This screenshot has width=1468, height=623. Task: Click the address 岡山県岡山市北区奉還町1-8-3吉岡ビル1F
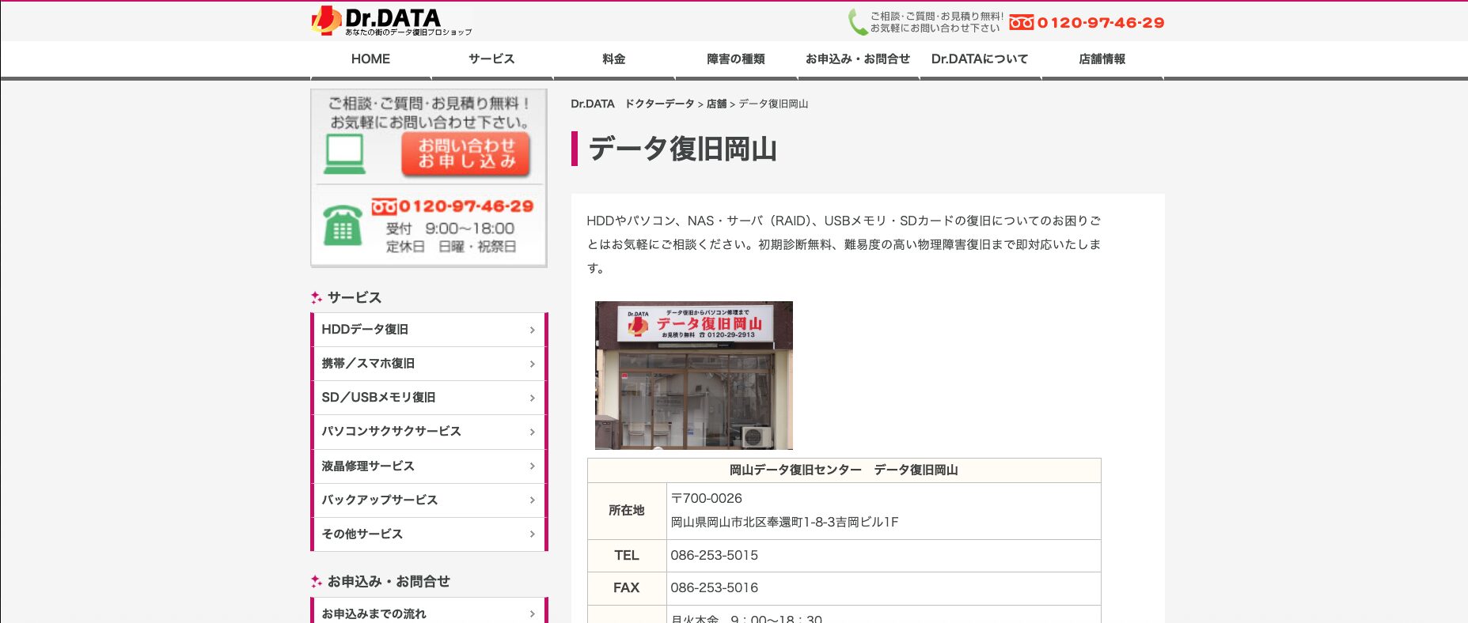[785, 522]
